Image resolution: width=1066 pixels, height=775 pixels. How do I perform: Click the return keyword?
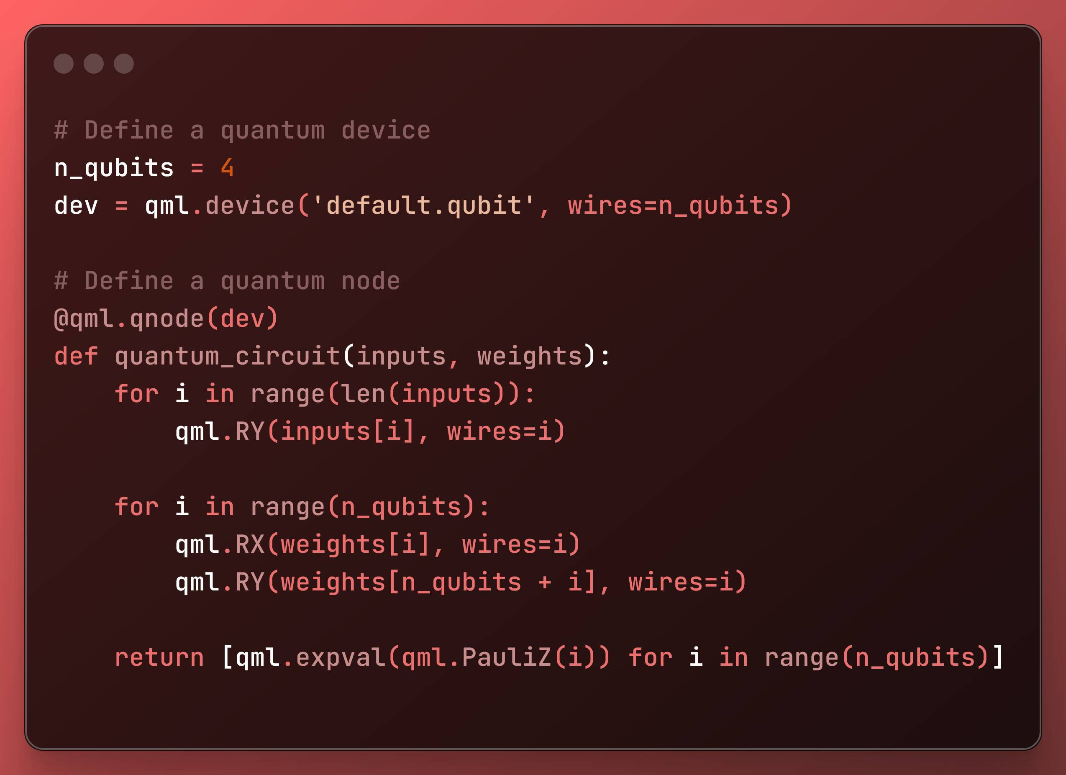159,657
